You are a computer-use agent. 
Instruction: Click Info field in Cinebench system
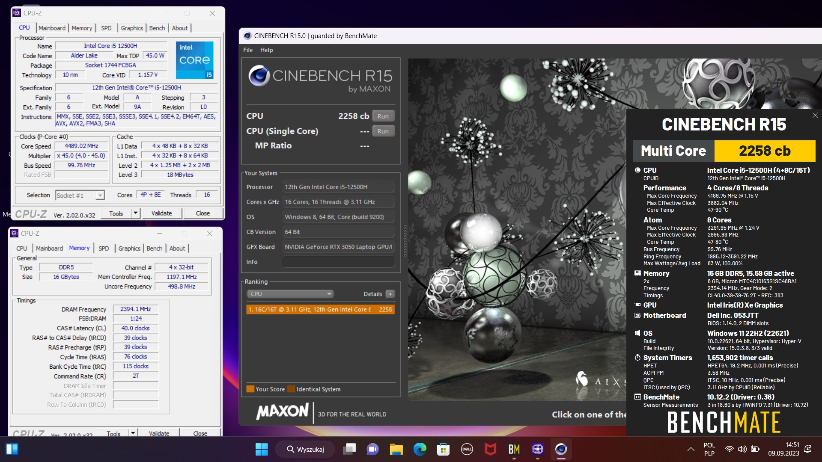(338, 262)
